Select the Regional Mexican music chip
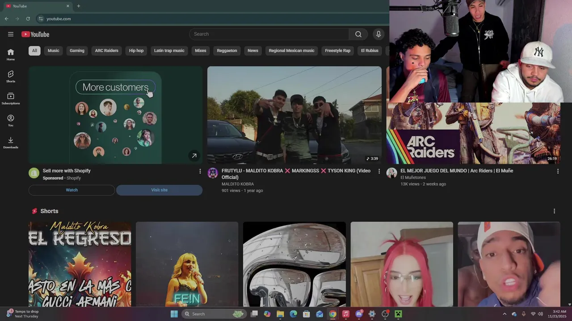This screenshot has width=572, height=321. coord(292,50)
